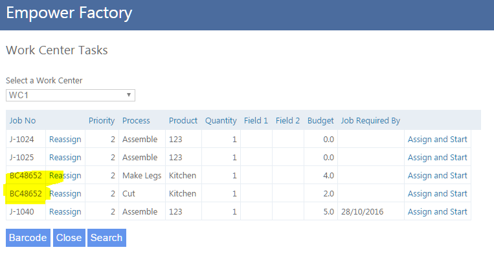The width and height of the screenshot is (494, 263).
Task: Click the Search button
Action: (x=106, y=238)
